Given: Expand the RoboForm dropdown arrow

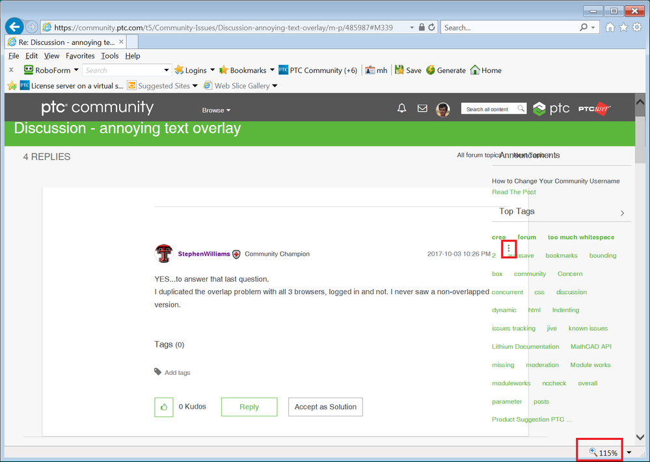Looking at the screenshot, I should click(76, 70).
